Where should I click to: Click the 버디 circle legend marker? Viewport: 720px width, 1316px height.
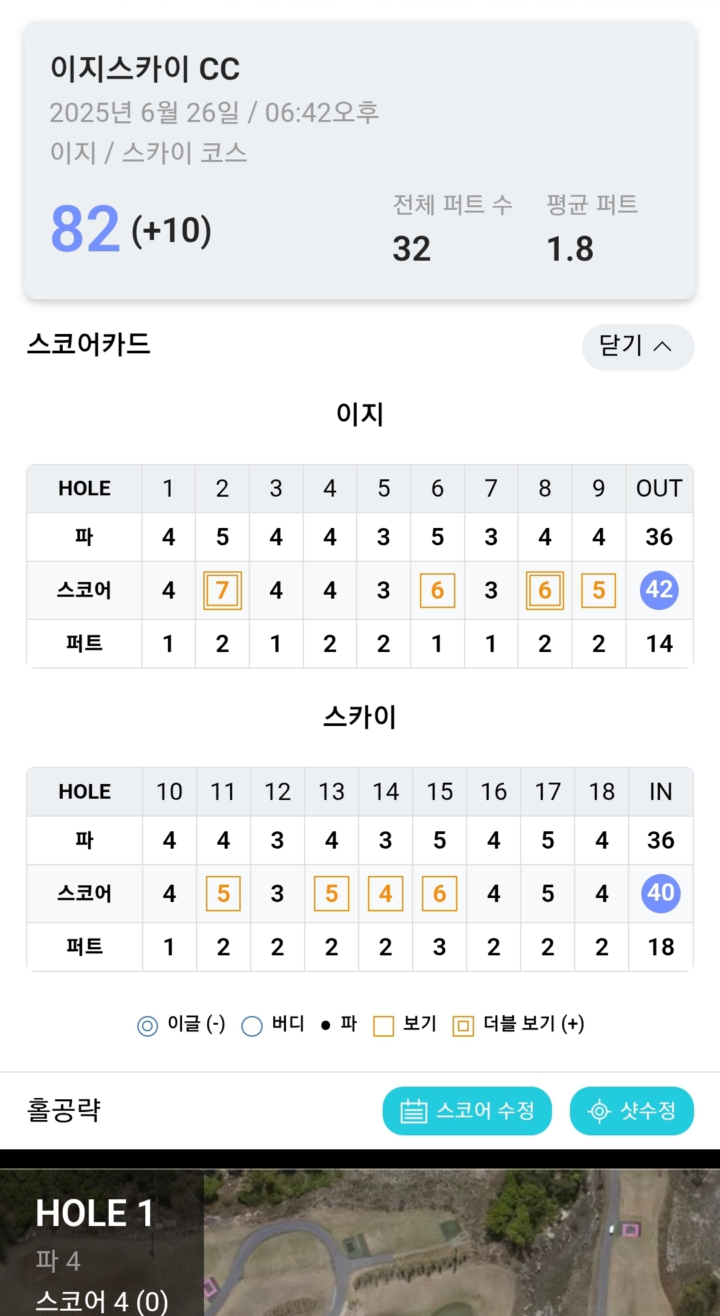pos(251,1026)
